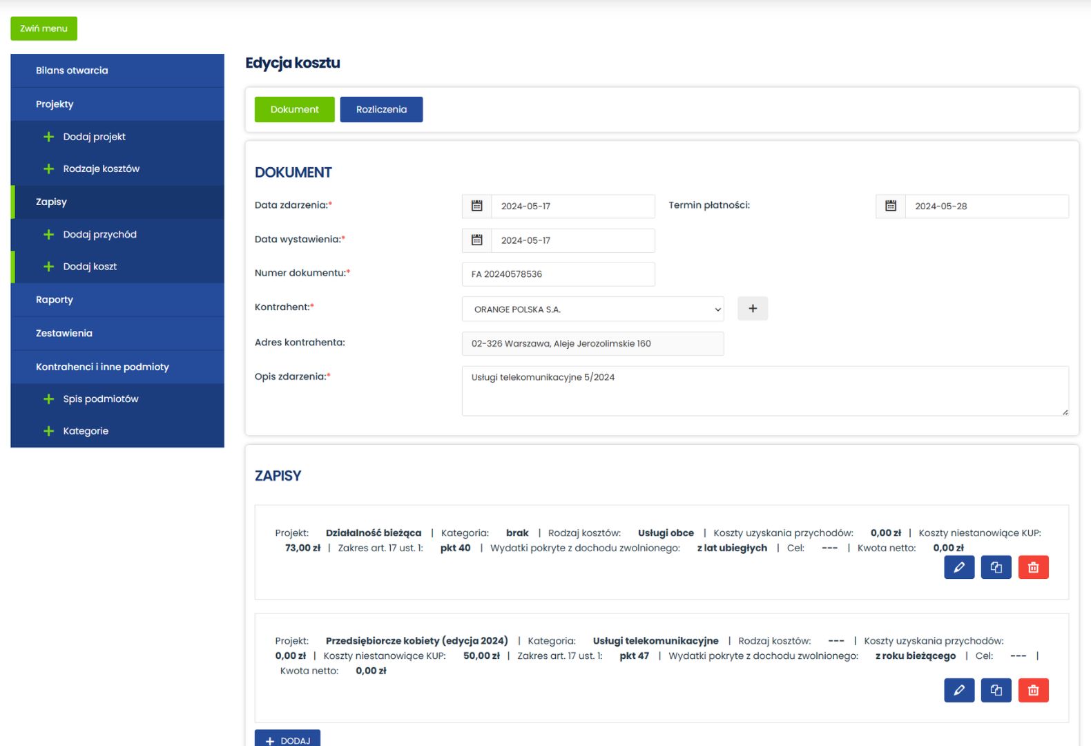Image resolution: width=1091 pixels, height=746 pixels.
Task: Click the calendar icon beside Data wystawienia
Action: tap(476, 240)
